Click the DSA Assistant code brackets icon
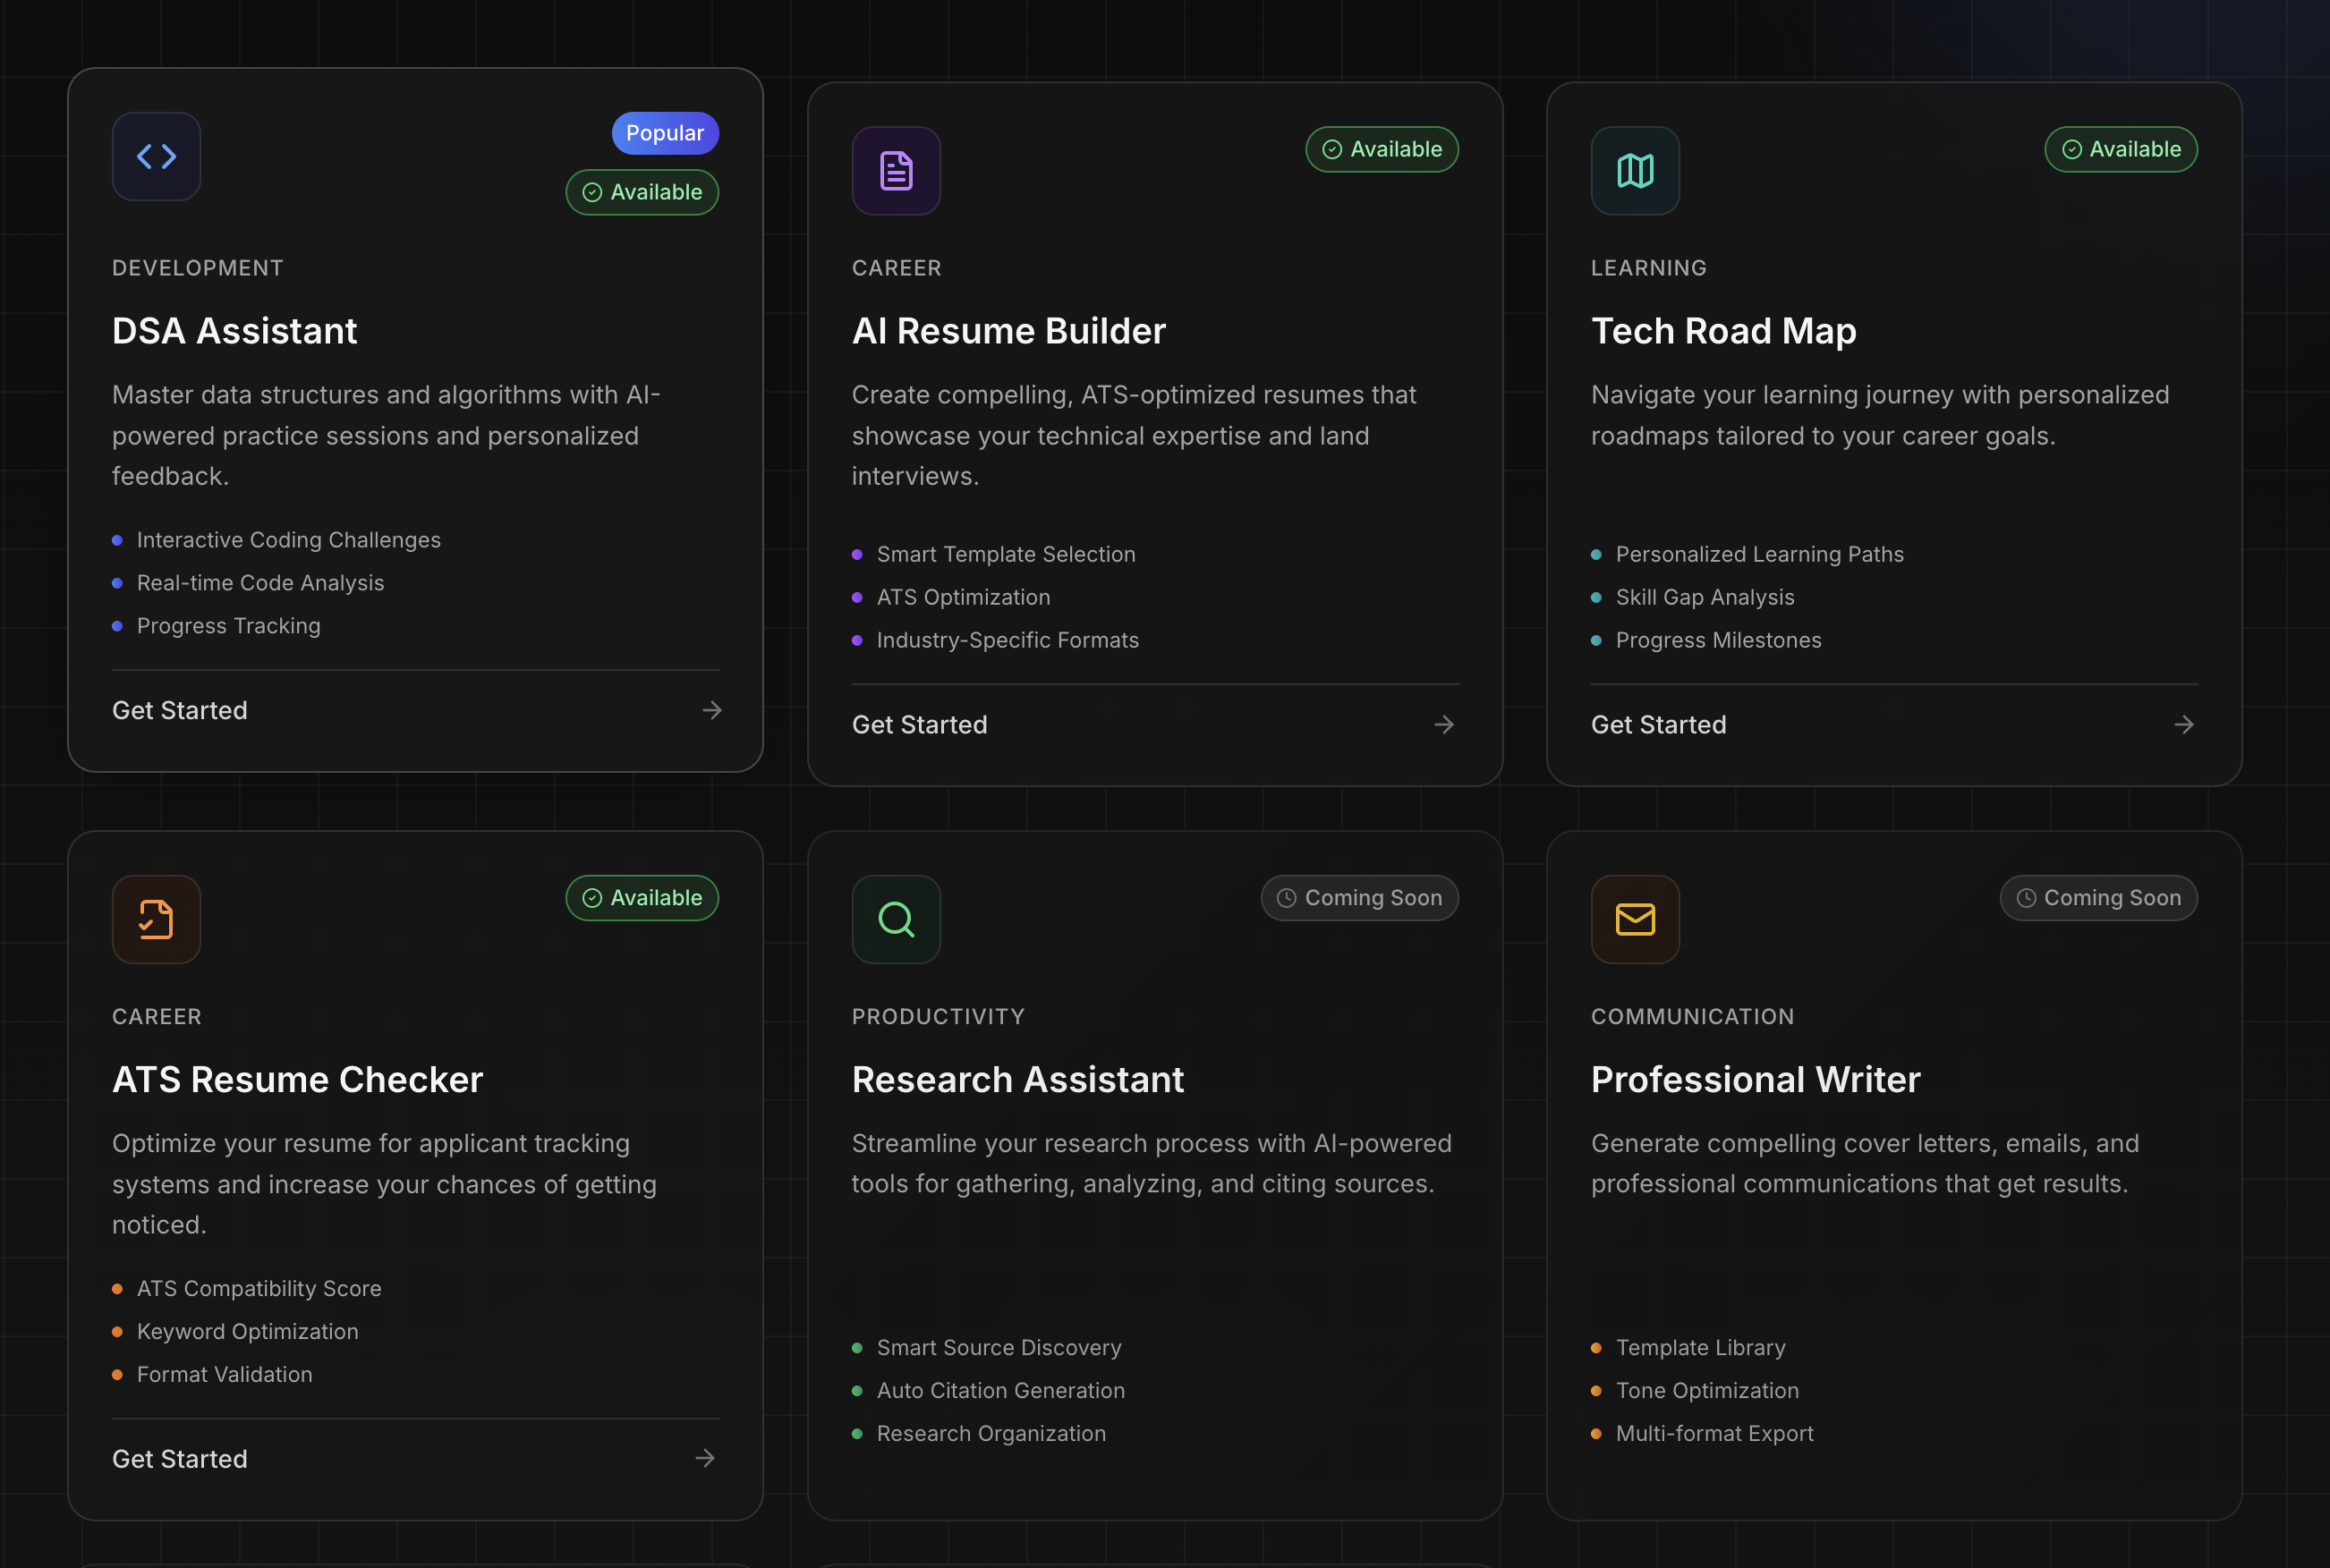The image size is (2330, 1568). point(156,156)
